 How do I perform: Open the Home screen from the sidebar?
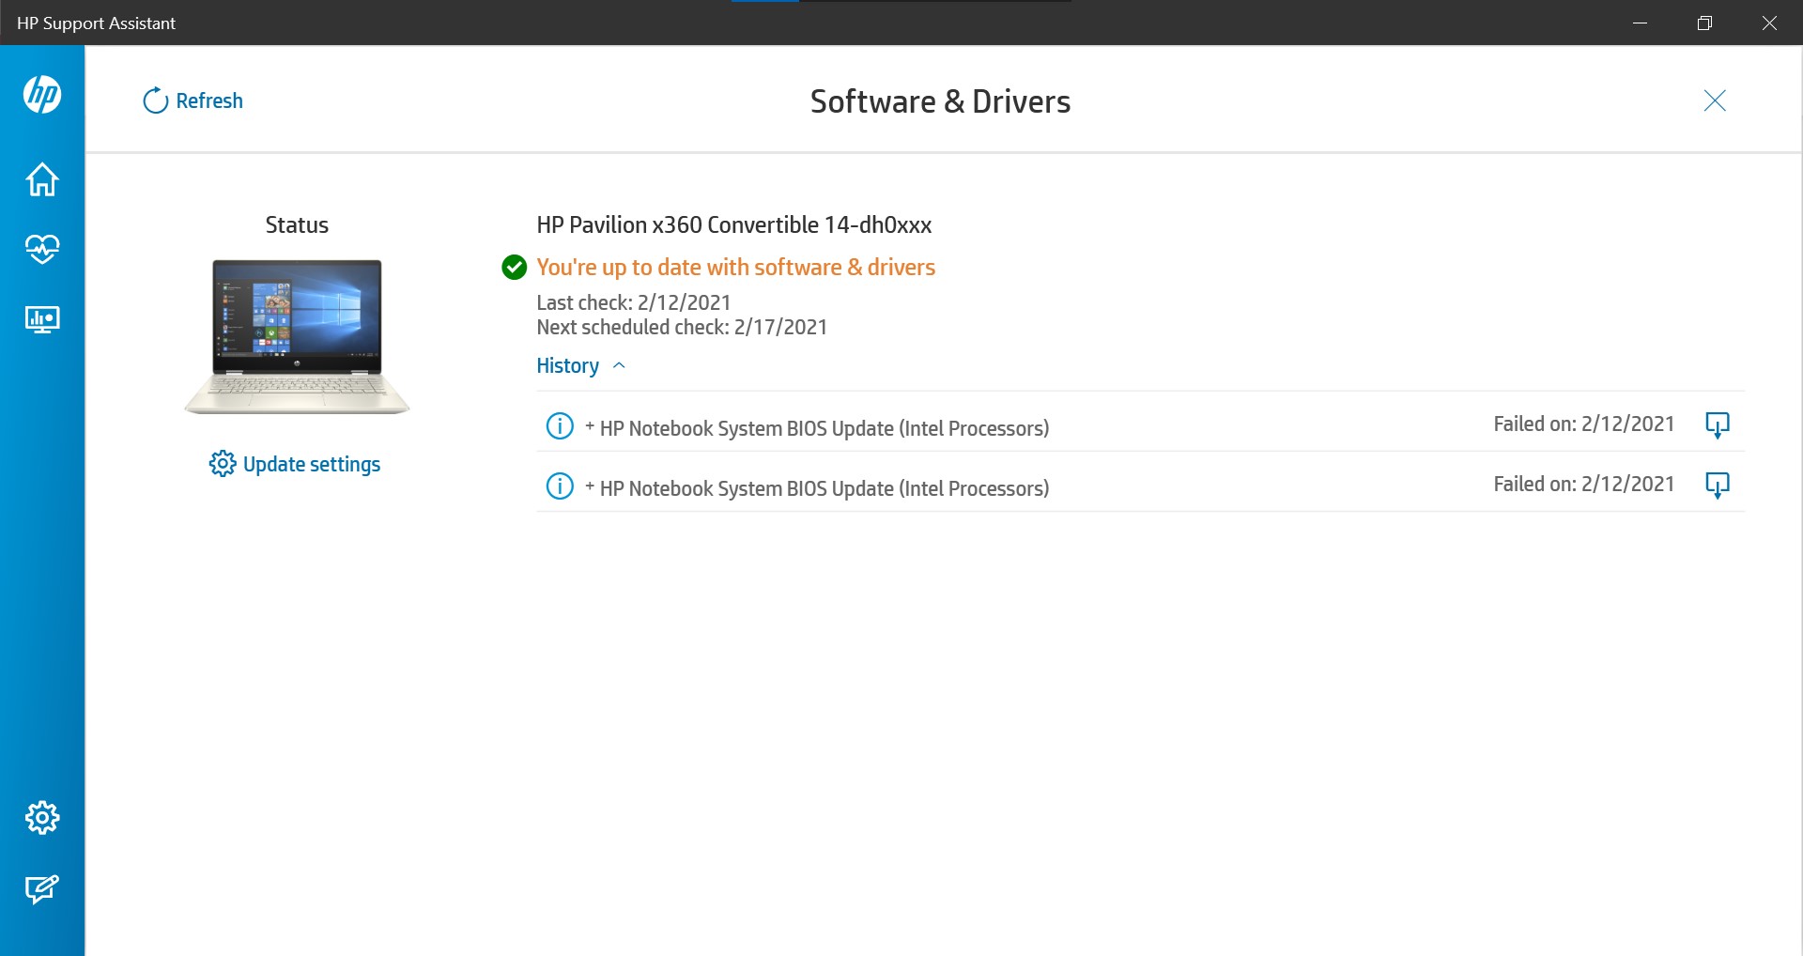[x=41, y=179]
